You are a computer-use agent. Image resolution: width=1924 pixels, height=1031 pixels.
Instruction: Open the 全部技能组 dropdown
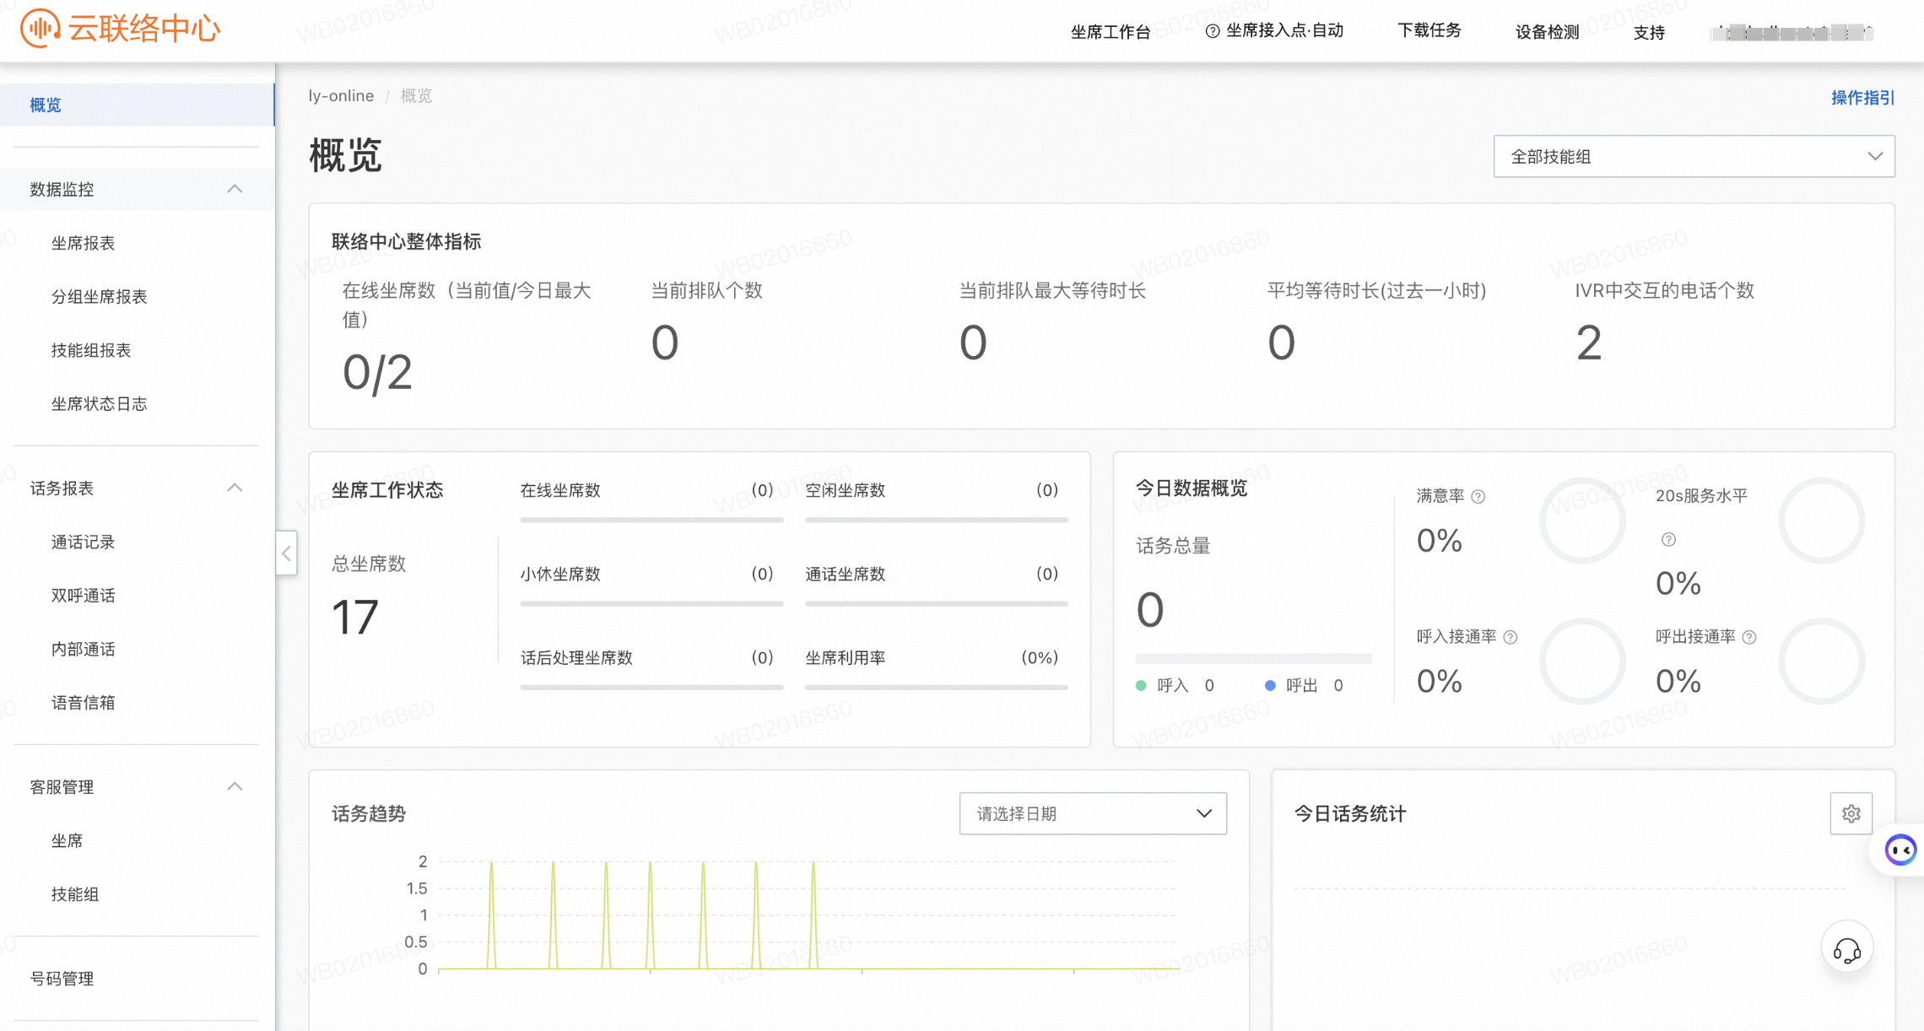pos(1694,156)
